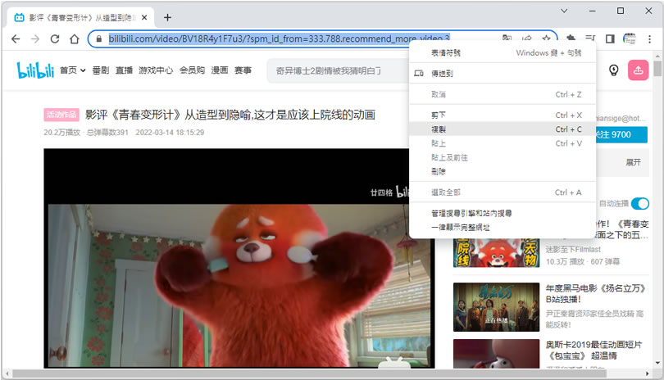Click the pink upload button

click(638, 70)
